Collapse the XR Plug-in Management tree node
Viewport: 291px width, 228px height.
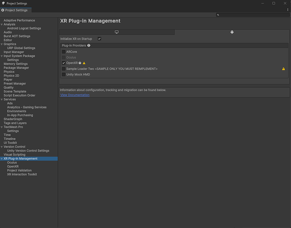[x=2, y=159]
